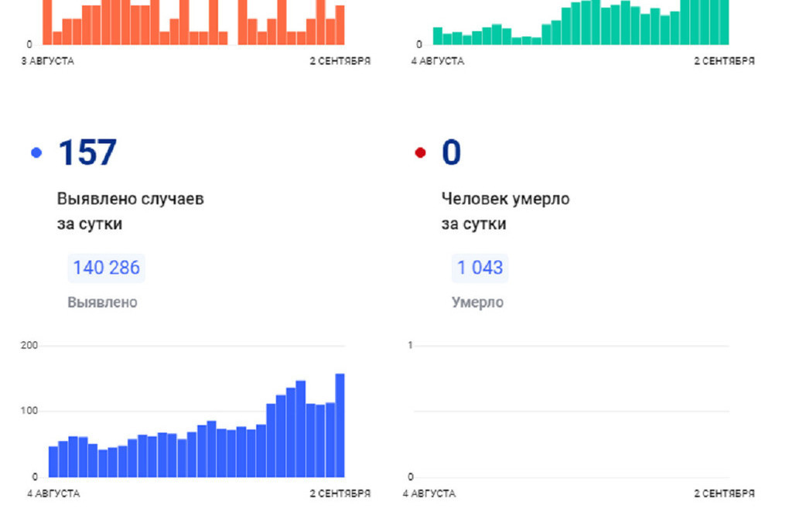Click the 'Выявлено' caption
Viewport: 789px width, 526px height.
[x=102, y=302]
